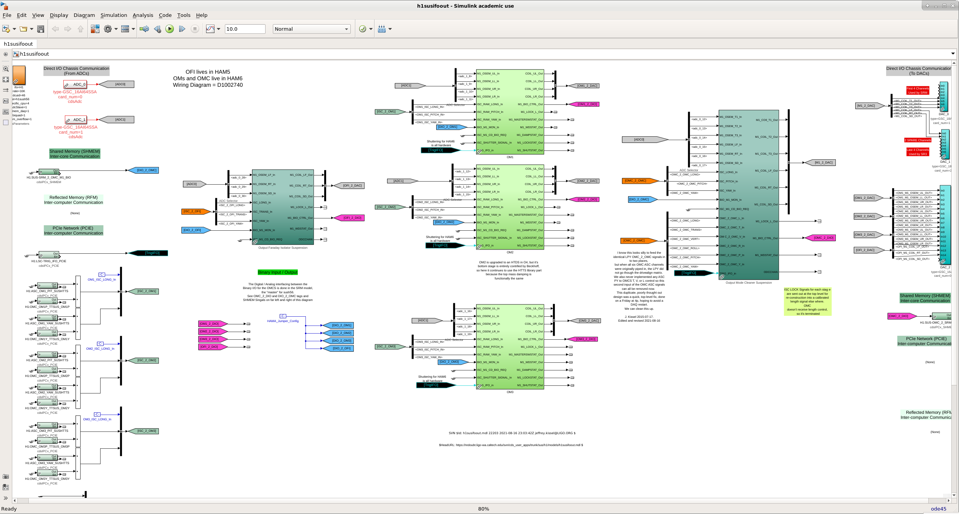Click Hide/Show Explorer Bar circle icon

click(6, 54)
